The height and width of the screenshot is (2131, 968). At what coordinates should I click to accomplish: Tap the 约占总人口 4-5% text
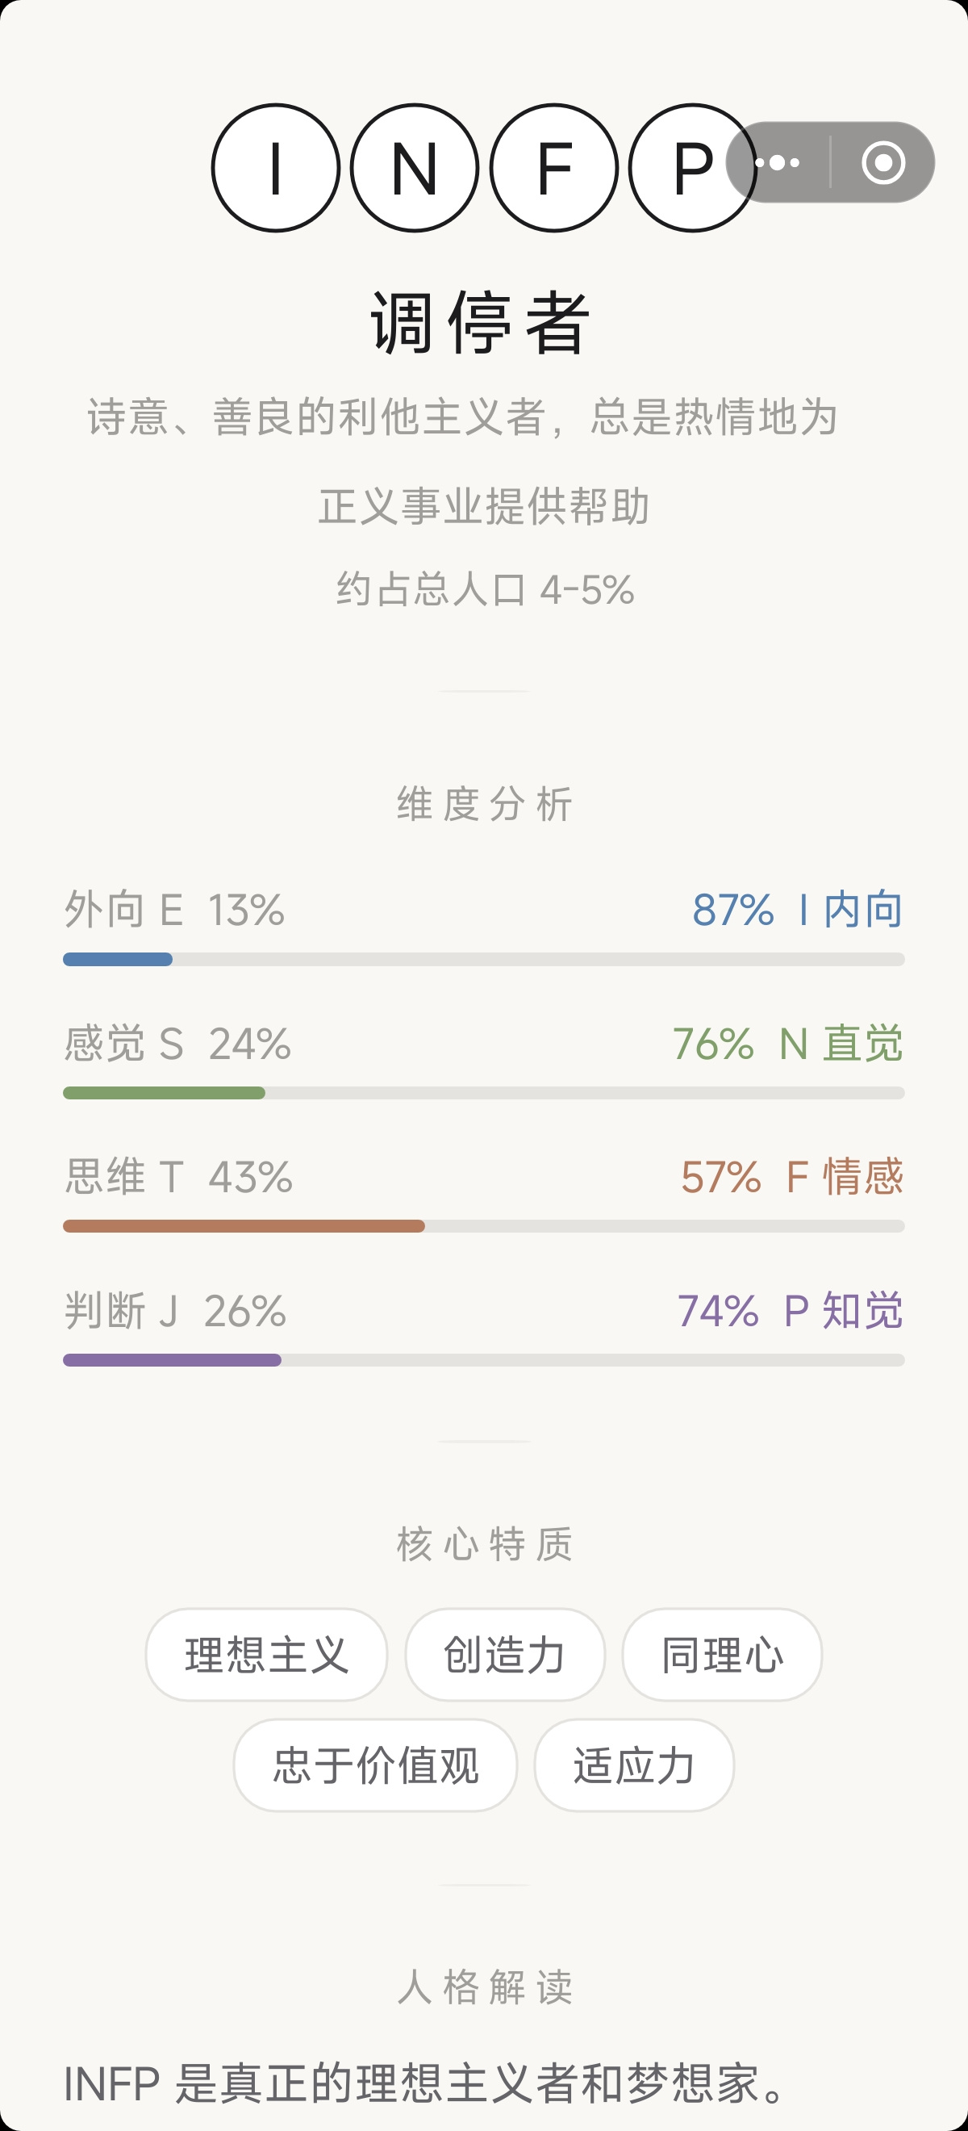(x=486, y=590)
